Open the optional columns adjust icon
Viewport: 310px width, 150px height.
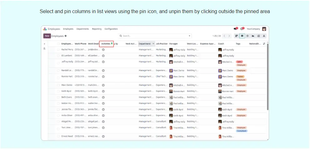click(x=264, y=44)
